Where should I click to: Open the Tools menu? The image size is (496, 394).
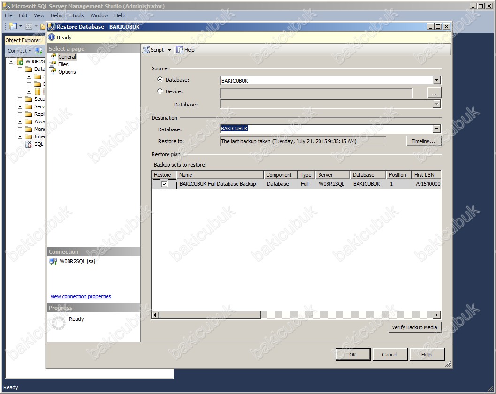[x=78, y=15]
